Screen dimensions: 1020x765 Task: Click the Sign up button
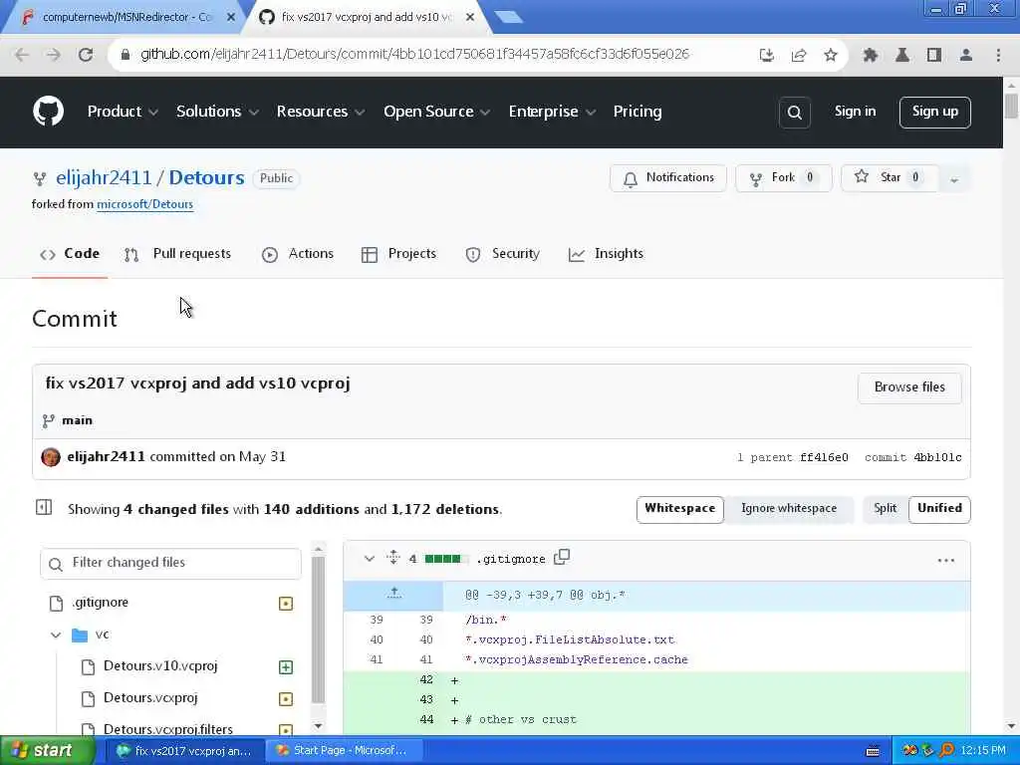[x=934, y=112]
